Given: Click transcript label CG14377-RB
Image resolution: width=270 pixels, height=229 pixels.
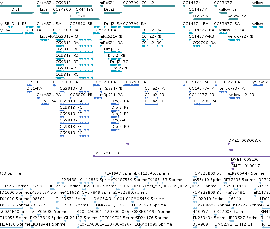Looking at the screenshot, I should coord(201,36).
